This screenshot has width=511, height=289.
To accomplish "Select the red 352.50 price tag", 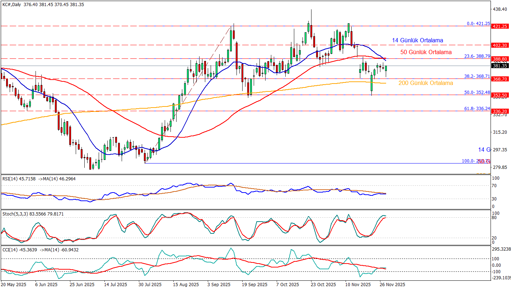I will 500,95.
